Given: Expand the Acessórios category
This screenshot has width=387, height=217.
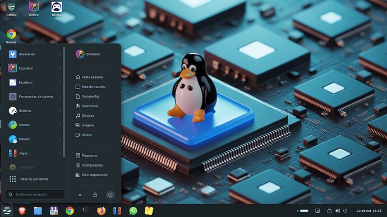Looking at the screenshot, I should (34, 54).
